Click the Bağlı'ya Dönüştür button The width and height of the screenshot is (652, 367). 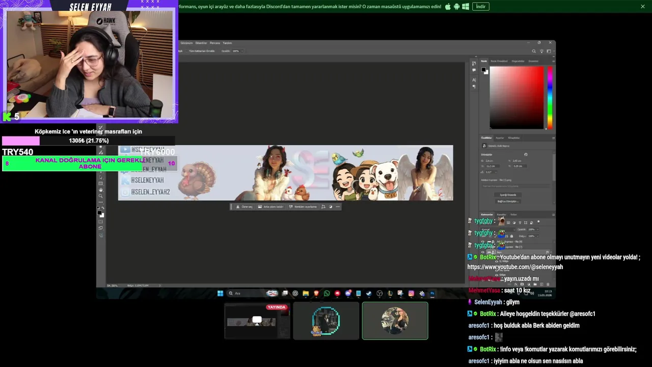tap(508, 201)
